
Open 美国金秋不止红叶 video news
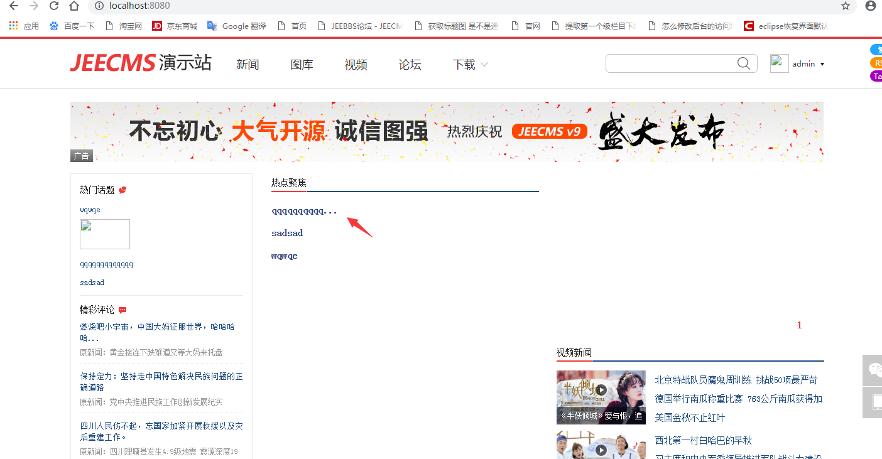pyautogui.click(x=690, y=418)
